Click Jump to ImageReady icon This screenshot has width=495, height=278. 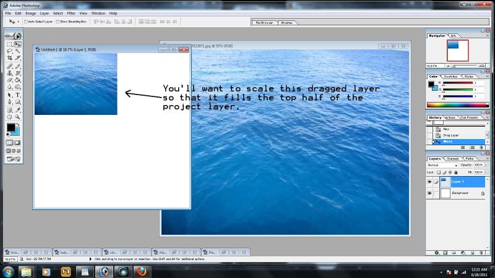13,159
